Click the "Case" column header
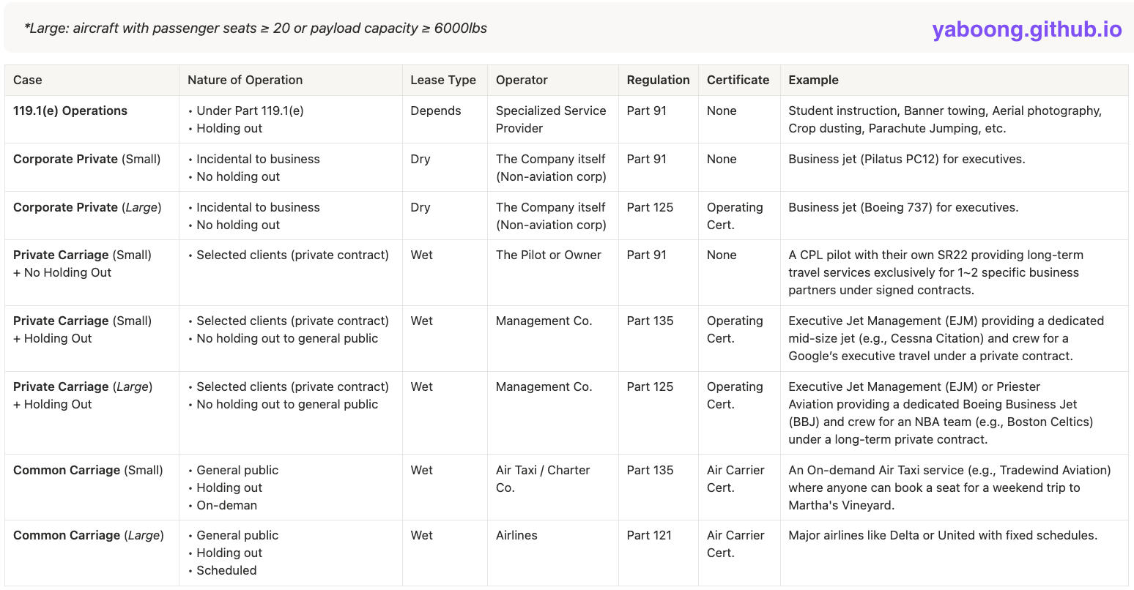Image resolution: width=1134 pixels, height=590 pixels. click(x=28, y=80)
